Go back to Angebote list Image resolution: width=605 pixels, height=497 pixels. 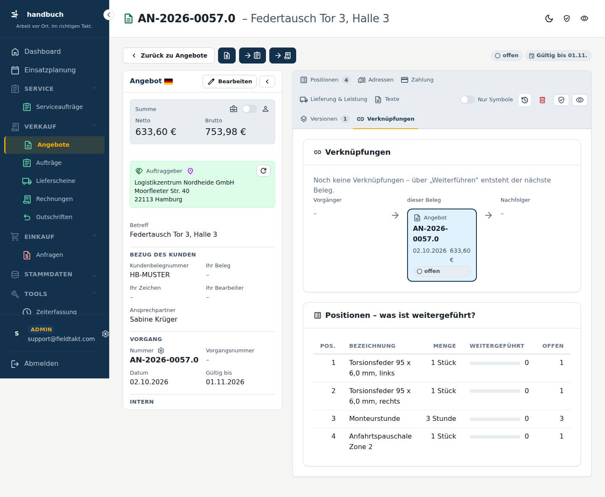[168, 56]
